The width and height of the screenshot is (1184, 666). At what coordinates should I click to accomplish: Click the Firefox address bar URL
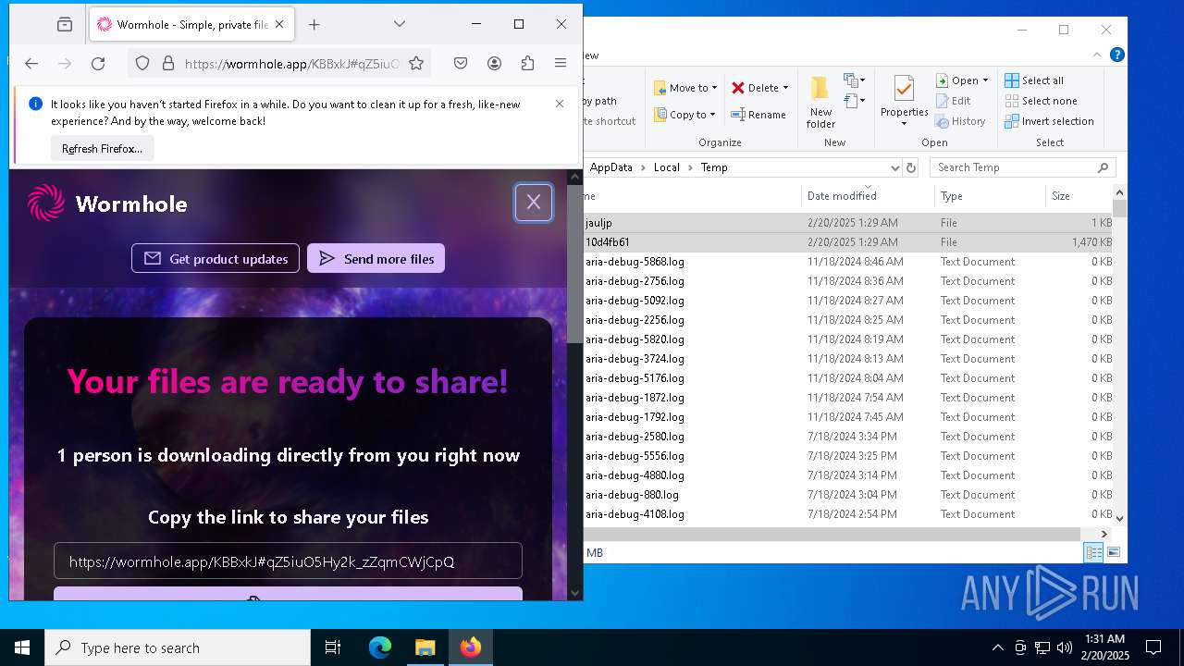291,63
